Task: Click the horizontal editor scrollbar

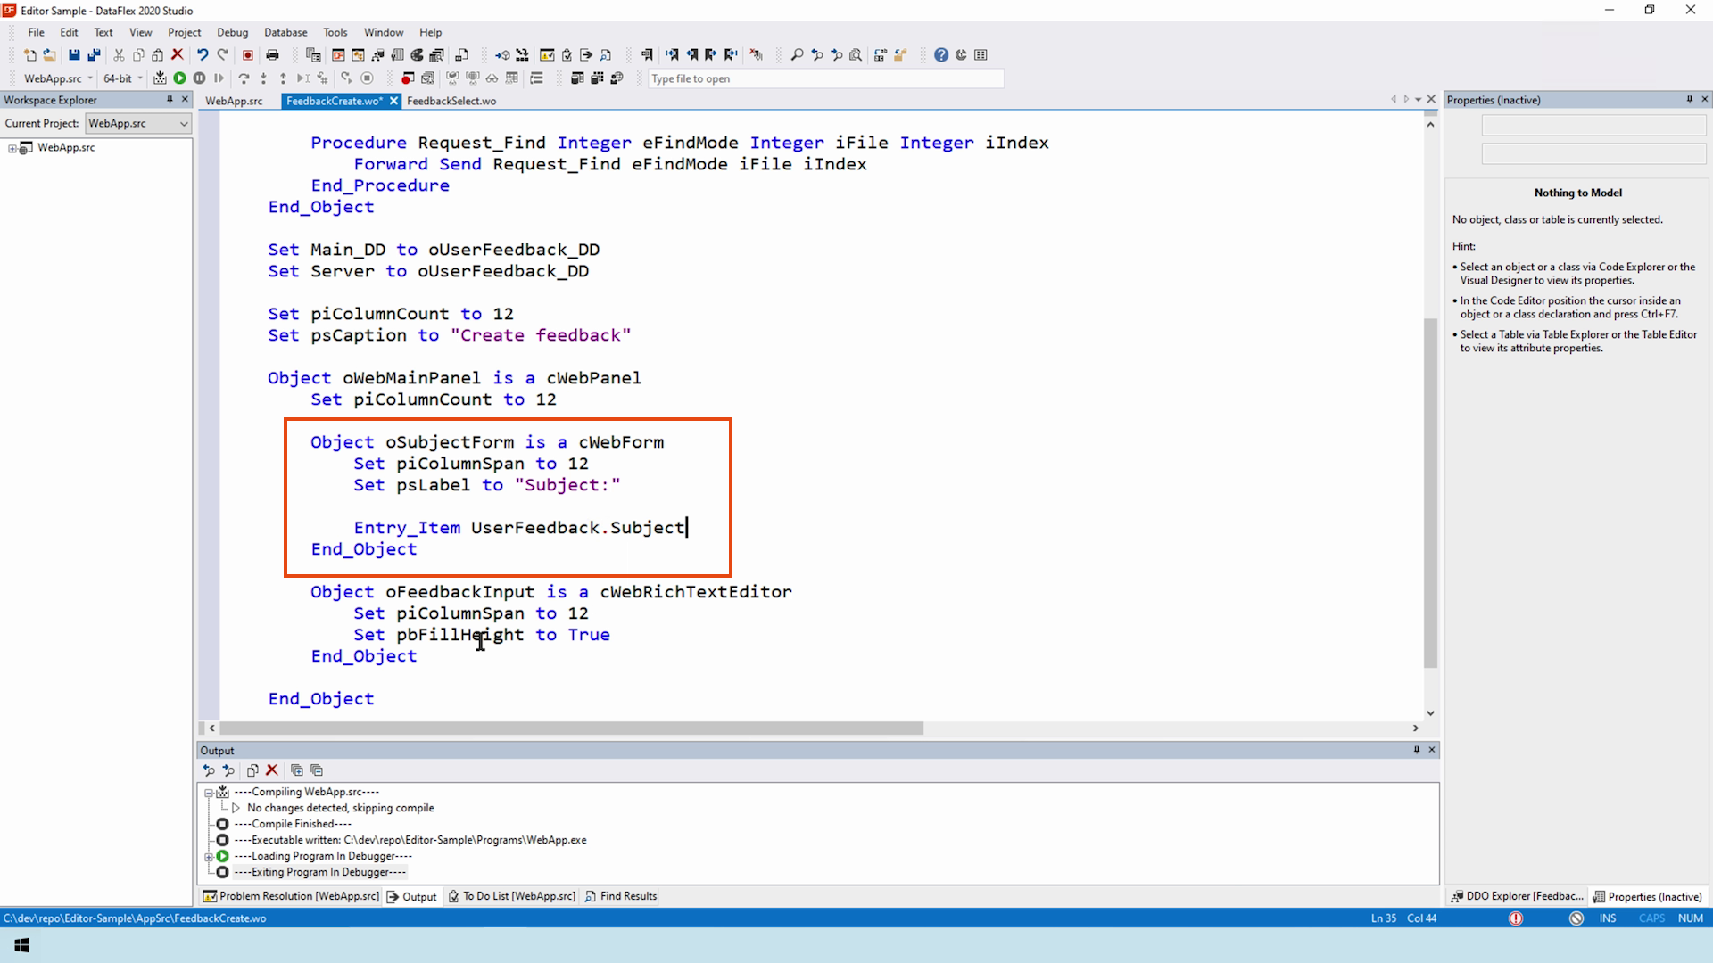Action: (x=571, y=728)
